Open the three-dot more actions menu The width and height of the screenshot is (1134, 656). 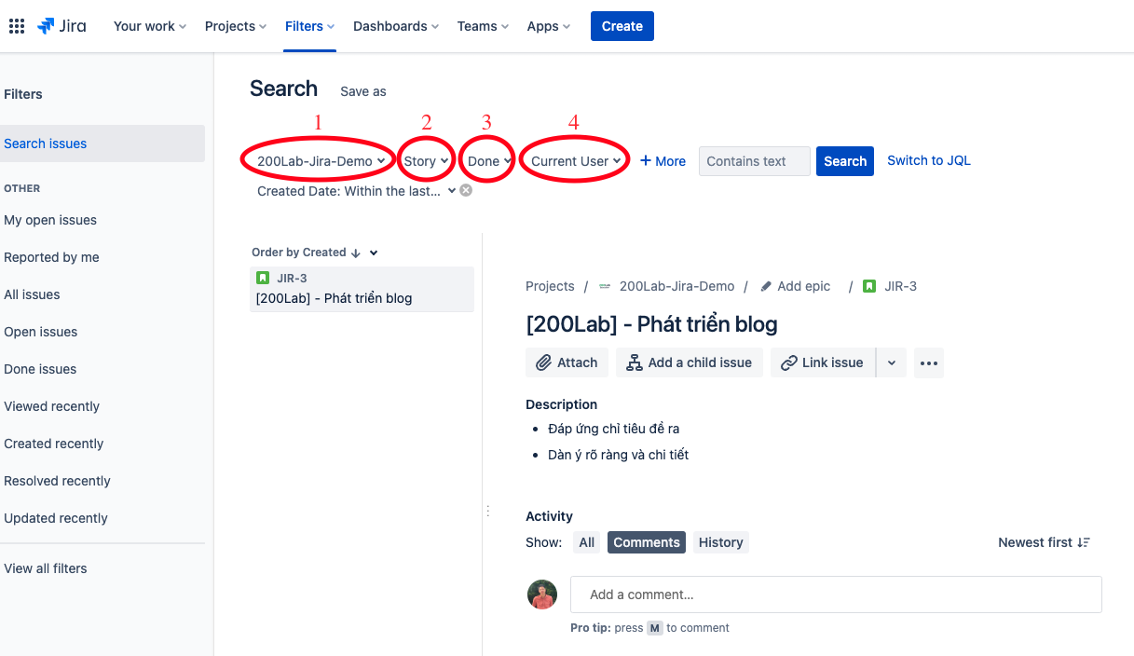point(929,362)
